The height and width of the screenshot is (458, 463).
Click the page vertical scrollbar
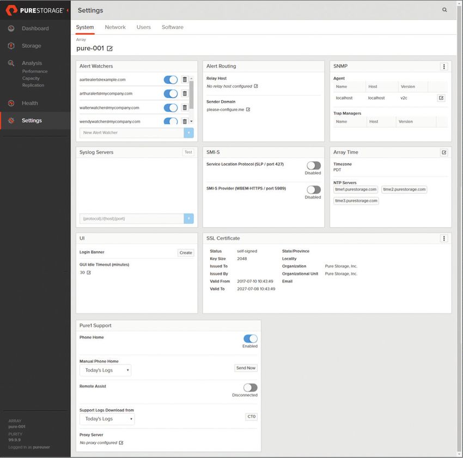[459, 229]
